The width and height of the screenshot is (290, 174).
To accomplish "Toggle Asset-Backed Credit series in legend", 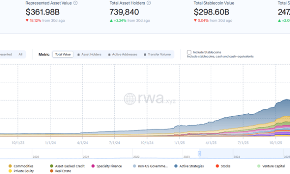I will click(68, 166).
